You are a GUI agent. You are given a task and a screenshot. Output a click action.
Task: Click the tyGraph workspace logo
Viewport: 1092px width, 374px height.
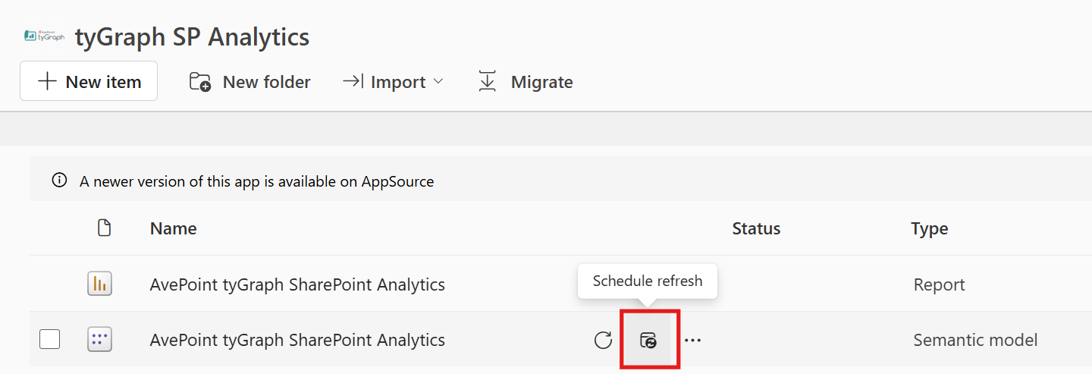(44, 36)
